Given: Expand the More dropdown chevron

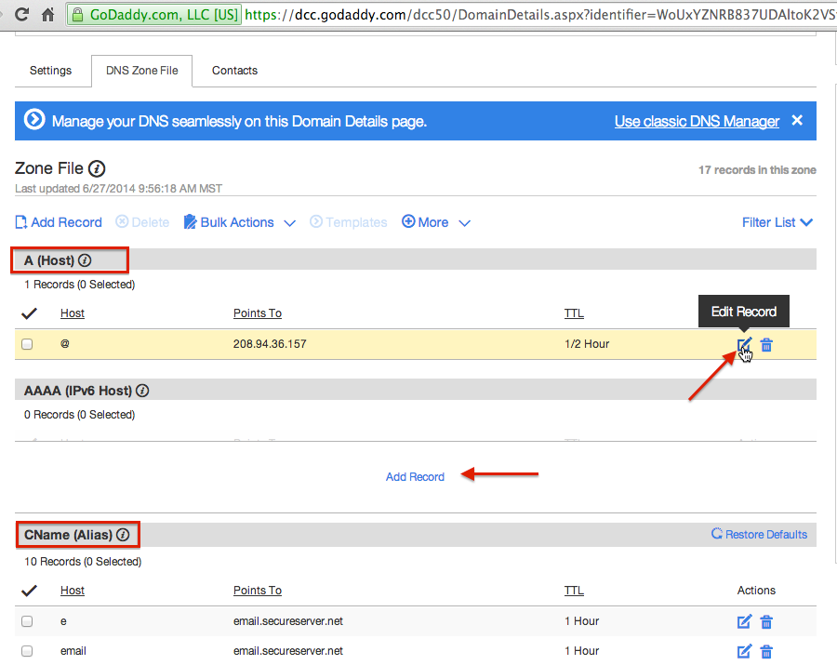Looking at the screenshot, I should [x=464, y=223].
